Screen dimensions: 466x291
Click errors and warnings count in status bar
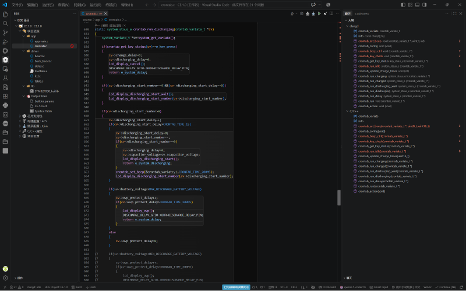(17, 287)
